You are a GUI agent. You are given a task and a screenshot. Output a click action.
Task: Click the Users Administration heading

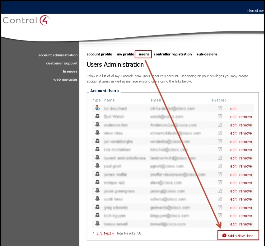pyautogui.click(x=115, y=64)
